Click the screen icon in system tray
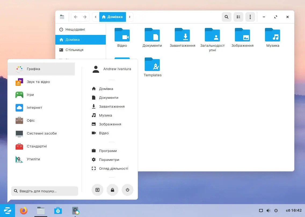305x217 pixels. pyautogui.click(x=261, y=210)
